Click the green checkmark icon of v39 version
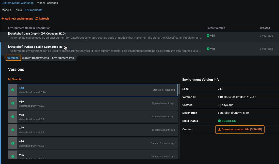Viewport: 279px width, 164px height. coord(12,103)
